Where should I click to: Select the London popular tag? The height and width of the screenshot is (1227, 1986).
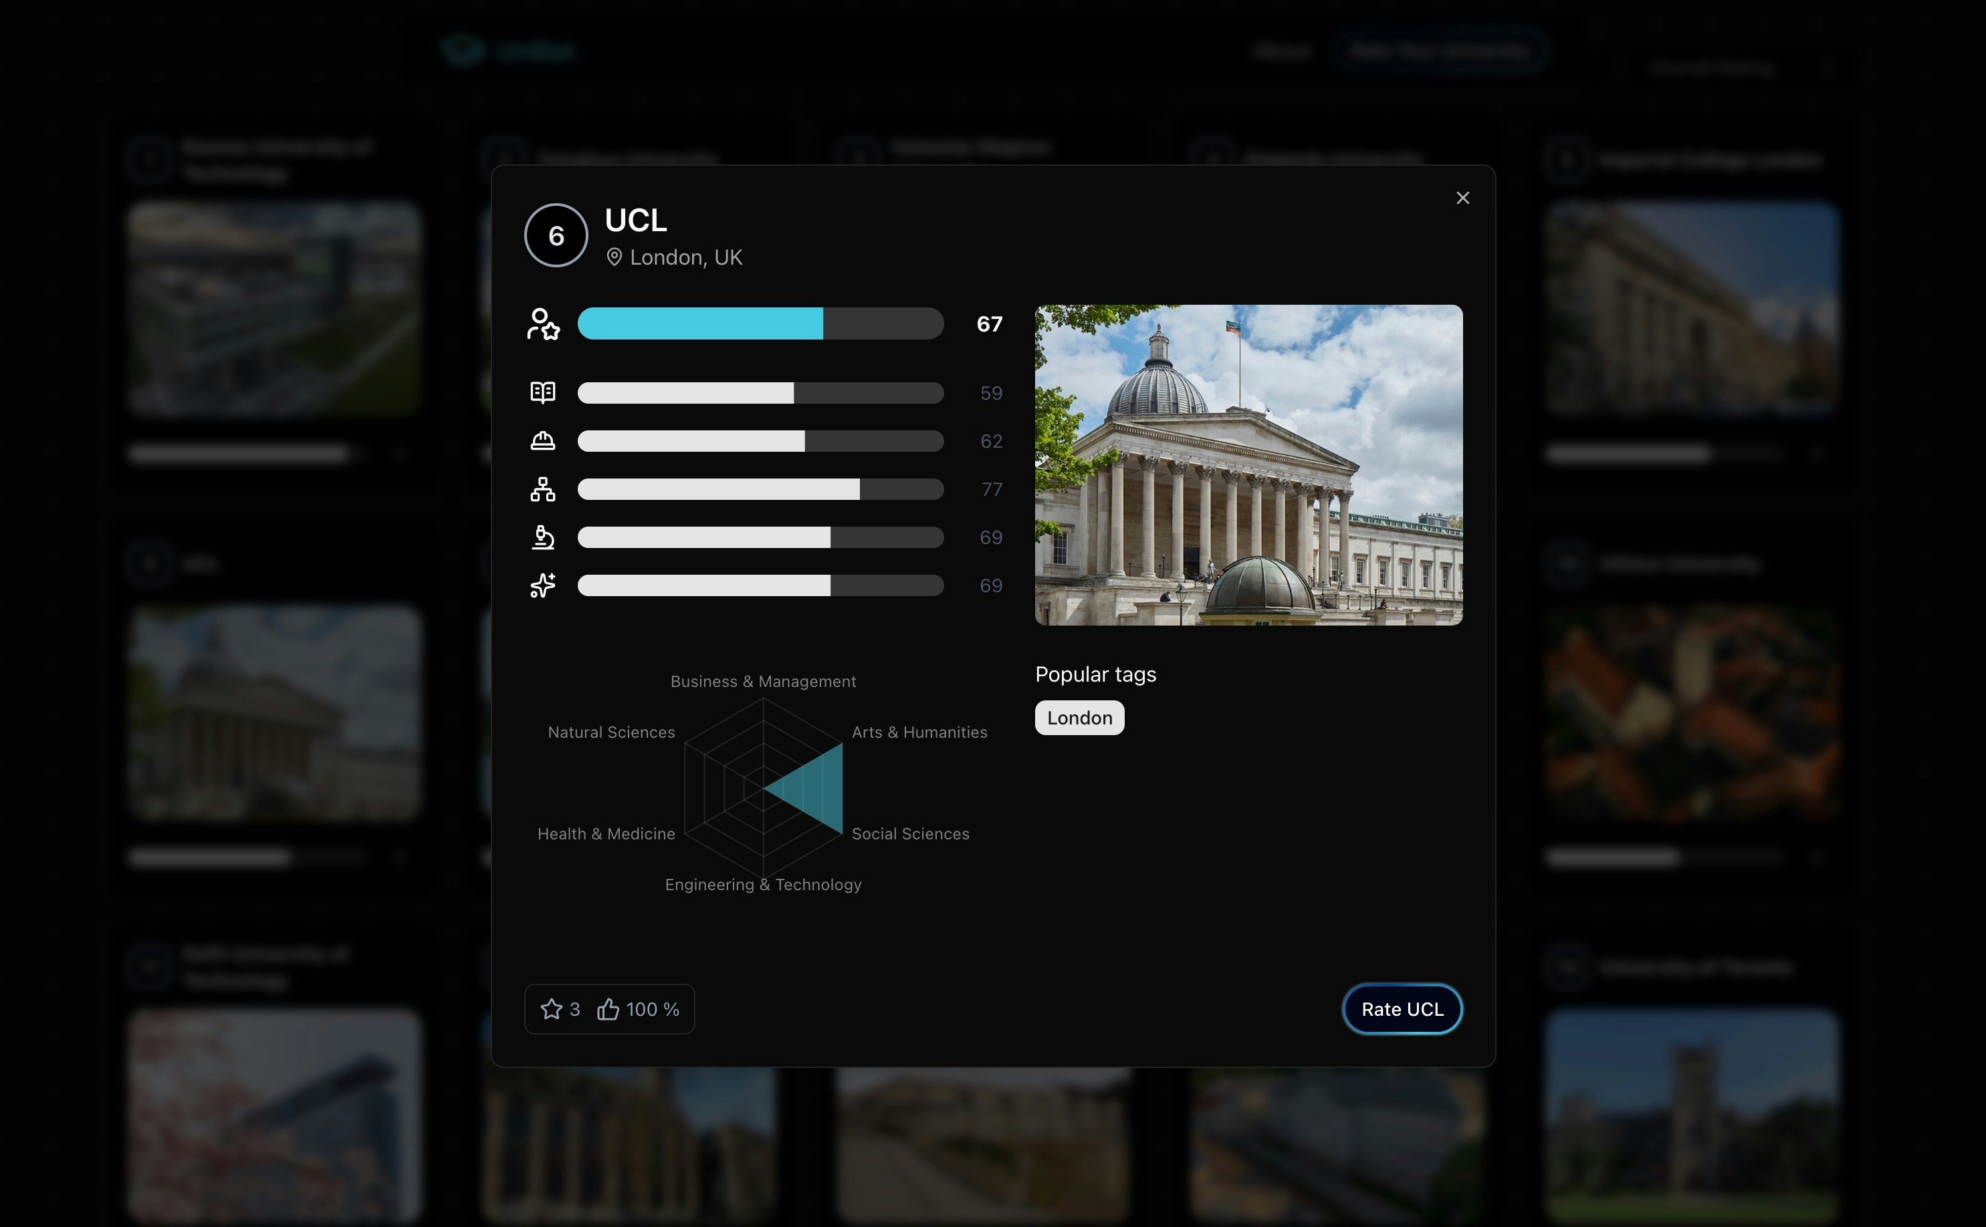click(1079, 717)
